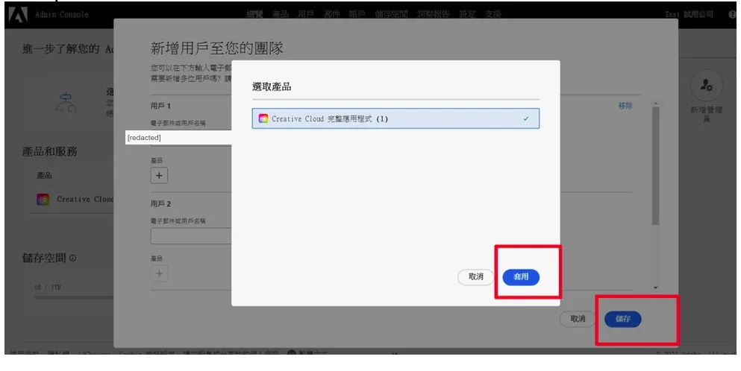Viewport: 741px width, 371px height.
Task: Click the info icon beside 儲存空間
Action: 73,259
